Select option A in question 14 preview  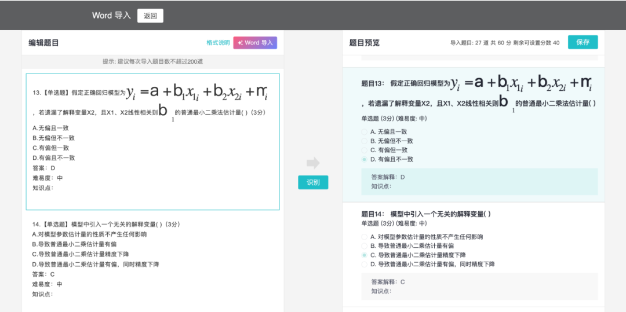point(365,237)
